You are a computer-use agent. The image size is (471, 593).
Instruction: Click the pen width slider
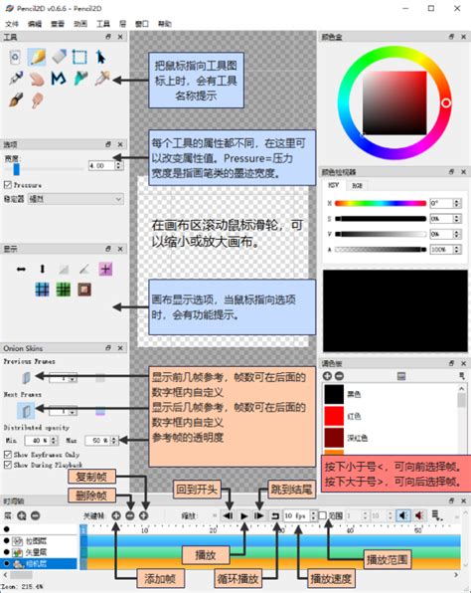pyautogui.click(x=44, y=169)
